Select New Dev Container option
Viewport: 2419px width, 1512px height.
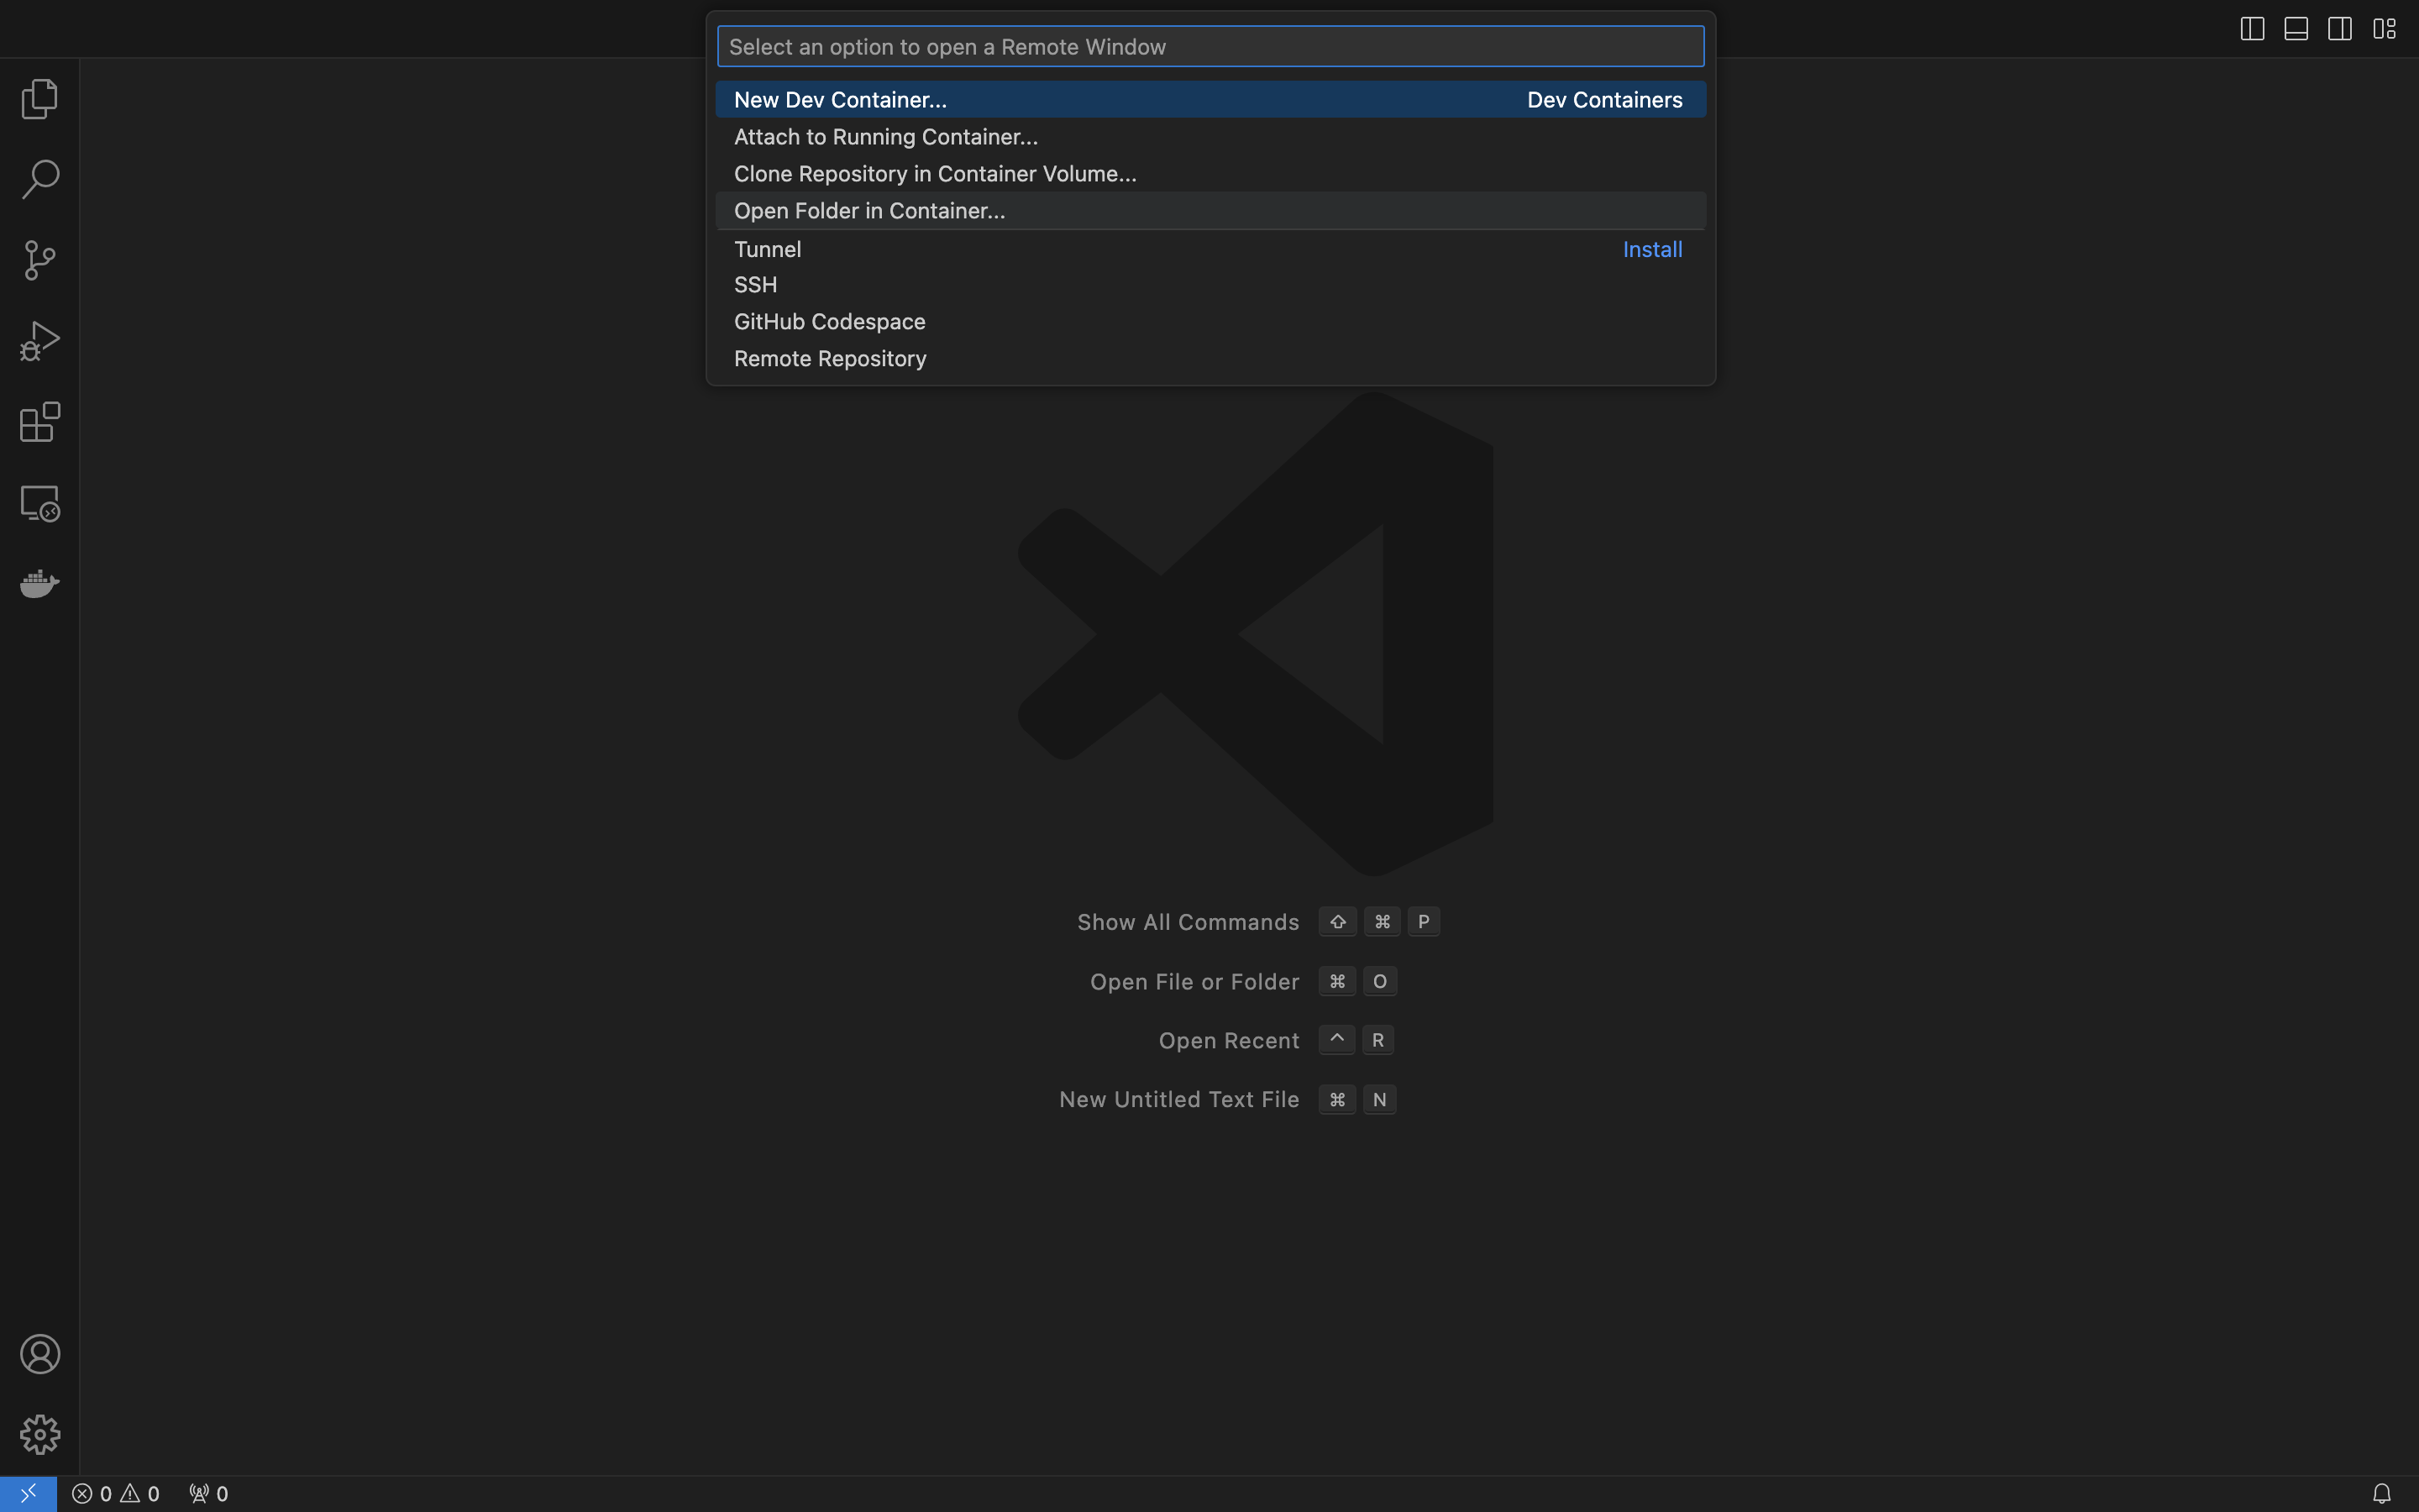[840, 100]
